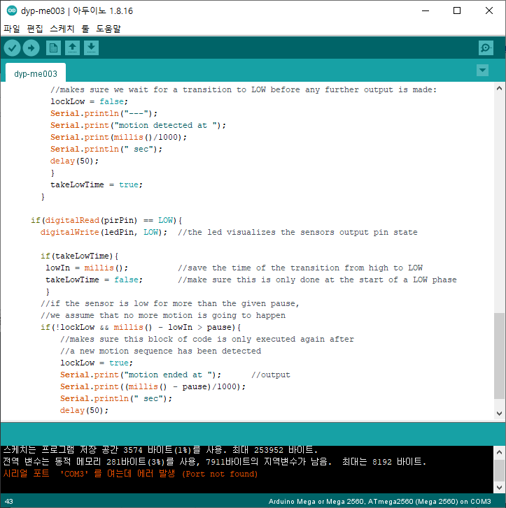The image size is (506, 508).
Task: Open the Serial Monitor magnifier icon
Action: [x=486, y=48]
